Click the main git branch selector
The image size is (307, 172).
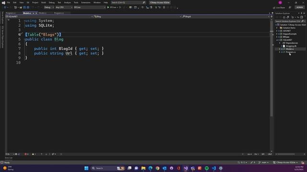(263, 162)
